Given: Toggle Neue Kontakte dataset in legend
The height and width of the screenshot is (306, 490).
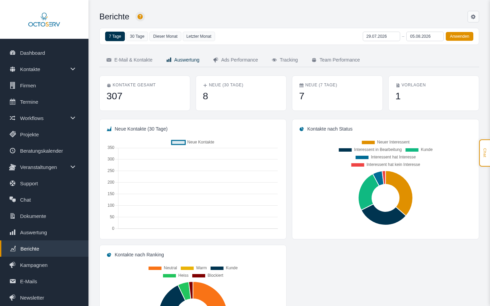Looking at the screenshot, I should tap(193, 142).
